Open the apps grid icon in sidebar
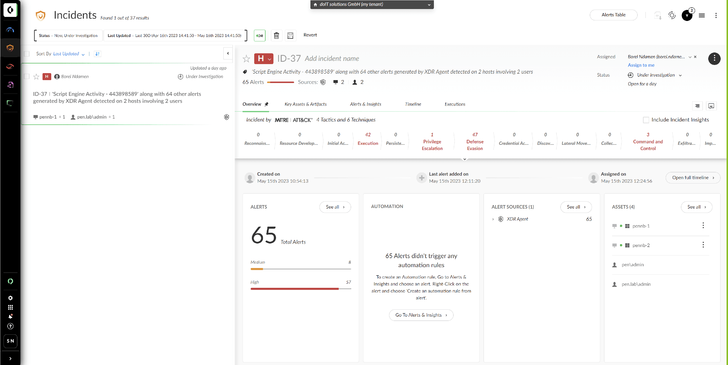 (x=10, y=307)
